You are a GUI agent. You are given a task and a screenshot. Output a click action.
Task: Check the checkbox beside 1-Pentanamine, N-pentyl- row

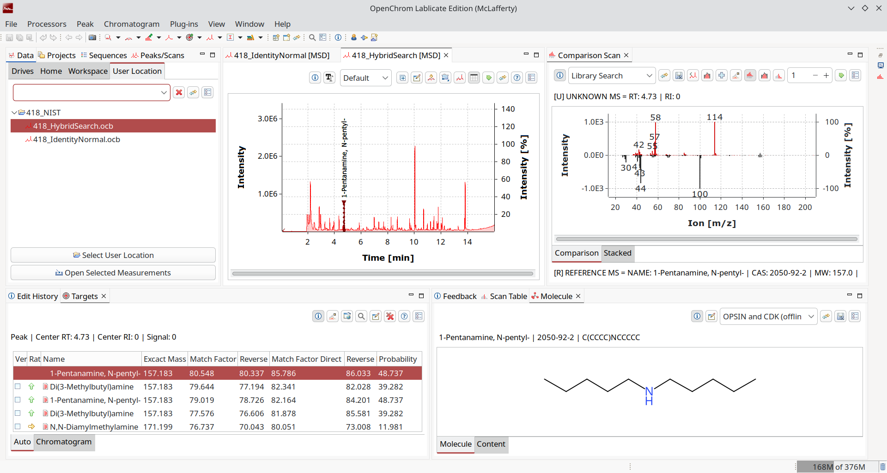coord(18,400)
